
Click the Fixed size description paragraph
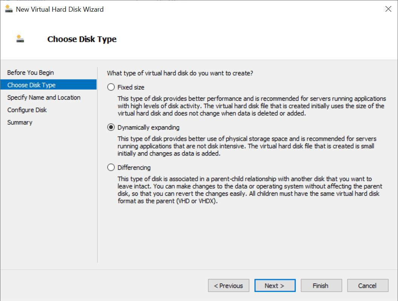(251, 105)
